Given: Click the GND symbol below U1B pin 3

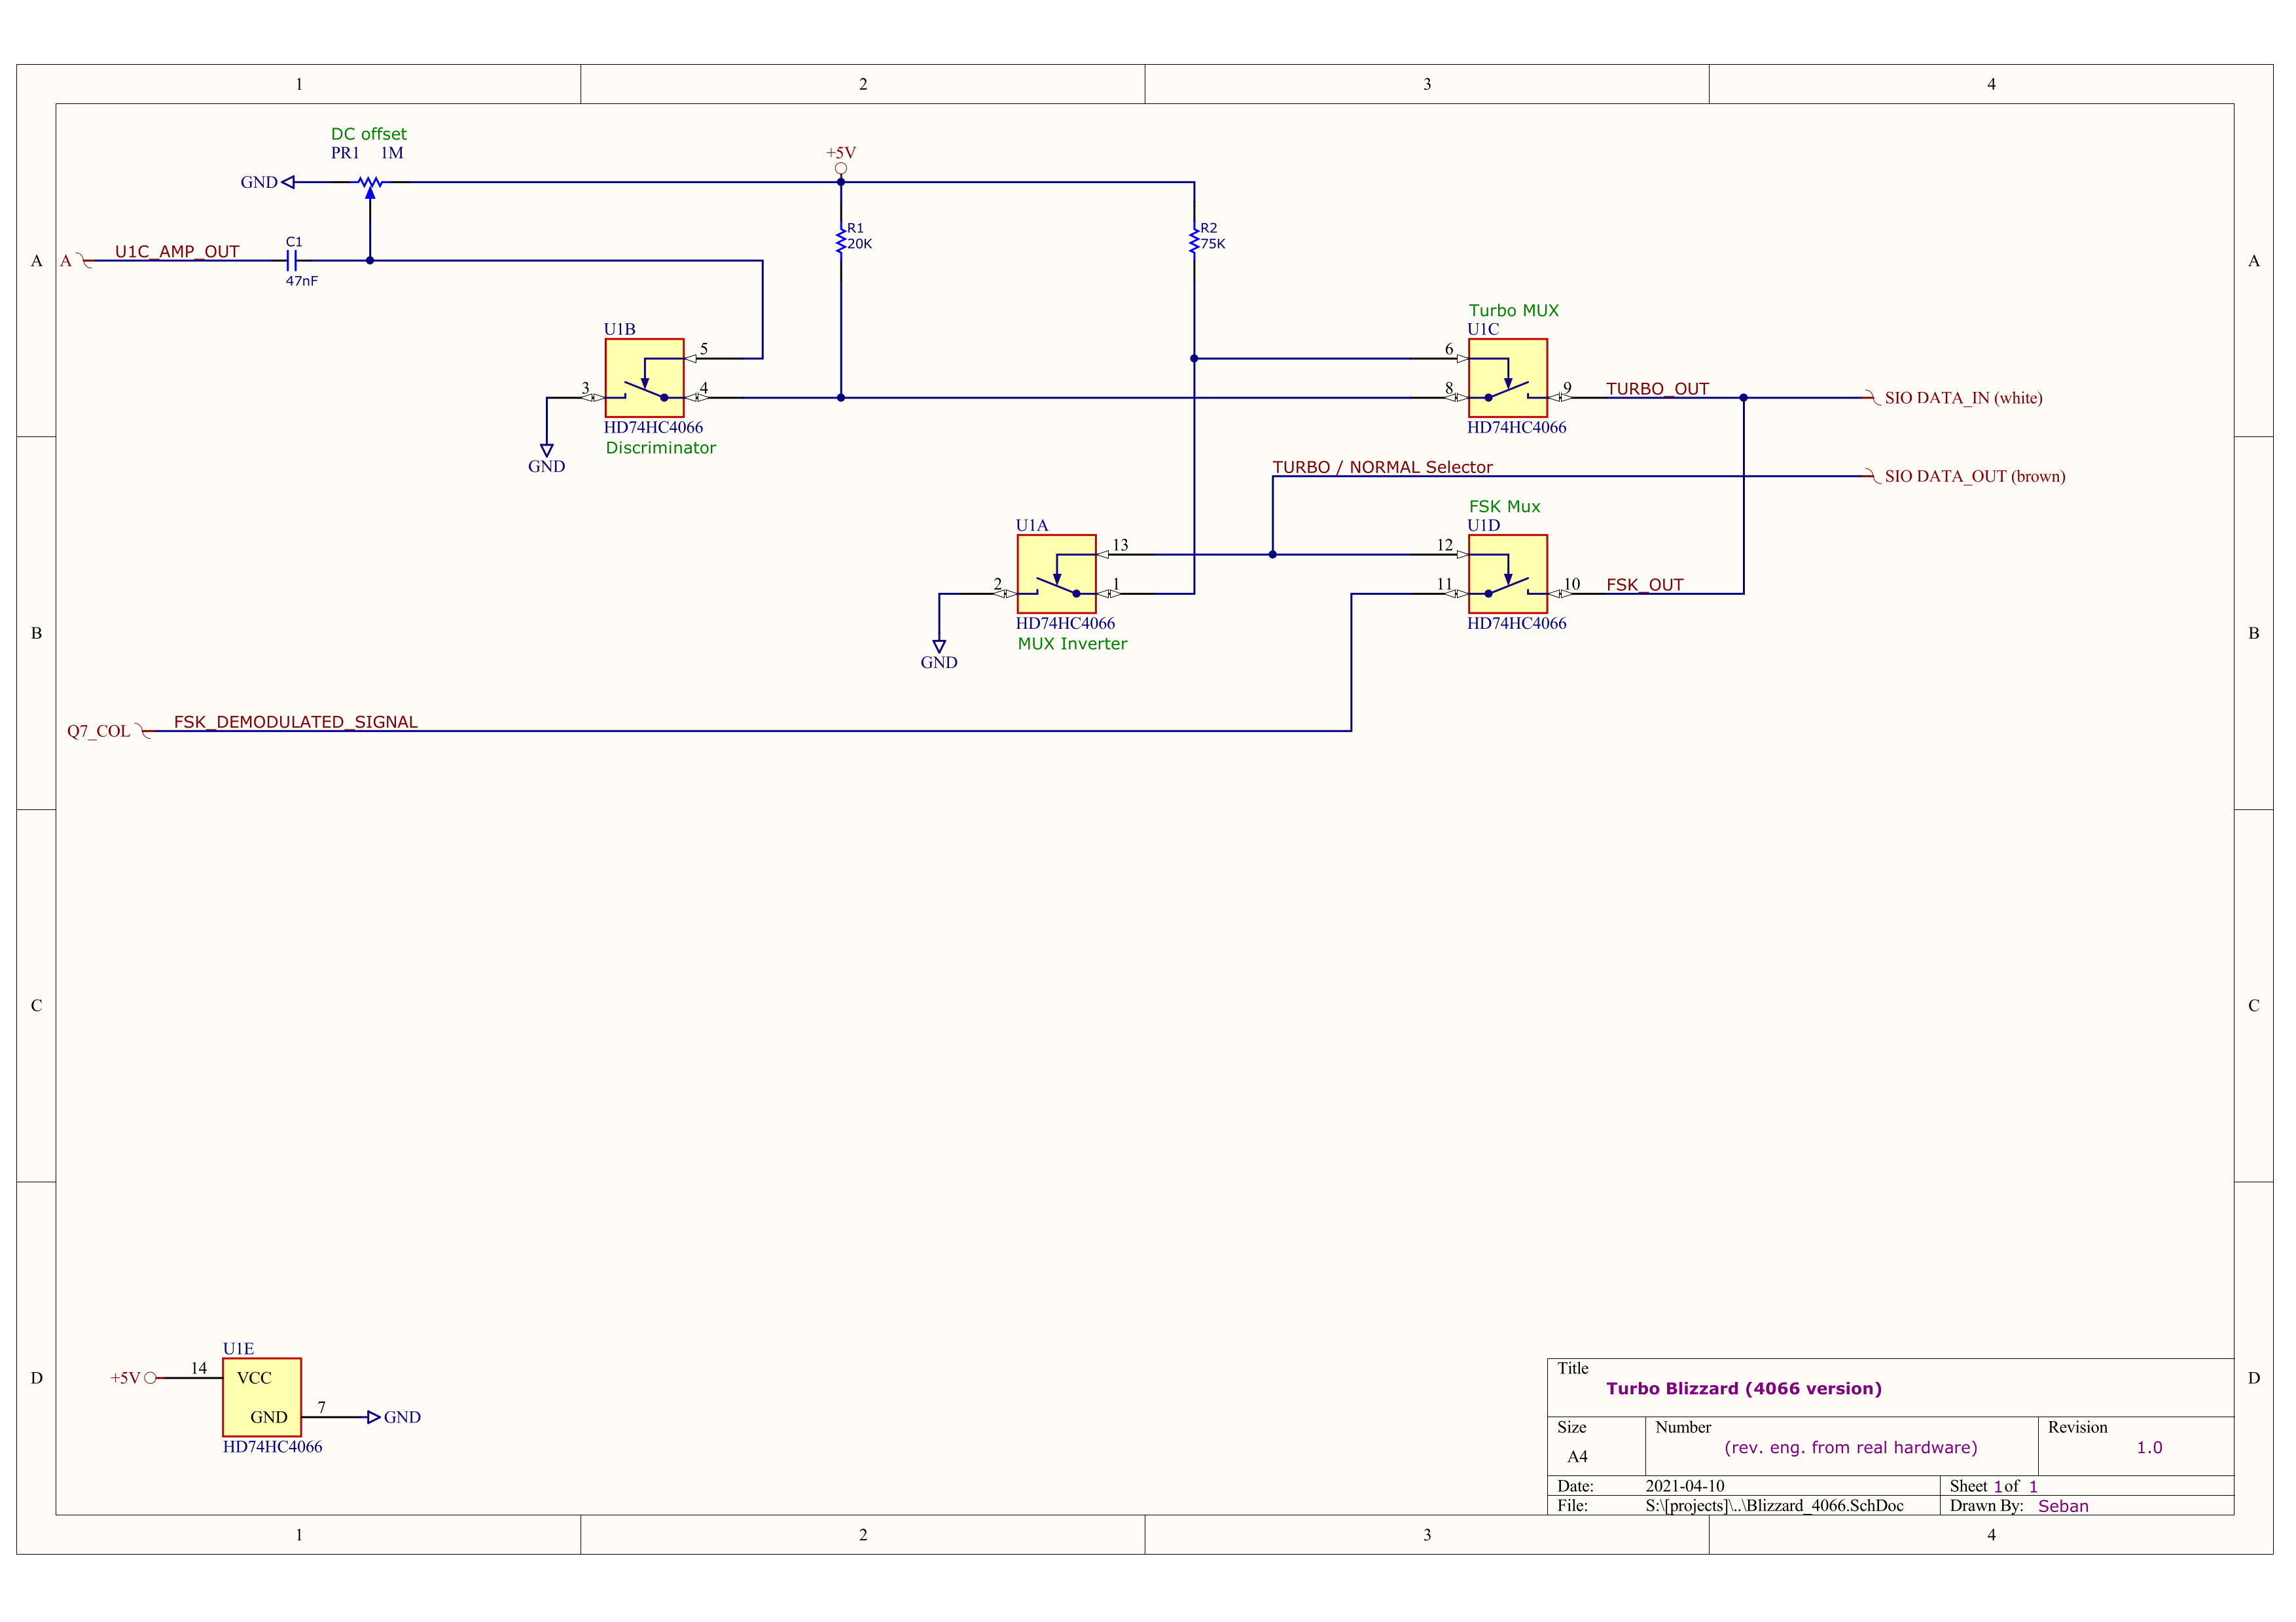Looking at the screenshot, I should [x=546, y=459].
